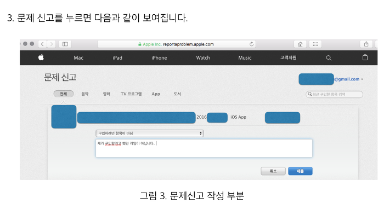Open the Music menu item
Viewport: 384px width, 215px height.
(x=245, y=58)
